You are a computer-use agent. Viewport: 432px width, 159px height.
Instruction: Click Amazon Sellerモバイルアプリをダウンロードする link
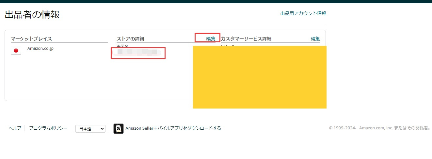point(173,128)
